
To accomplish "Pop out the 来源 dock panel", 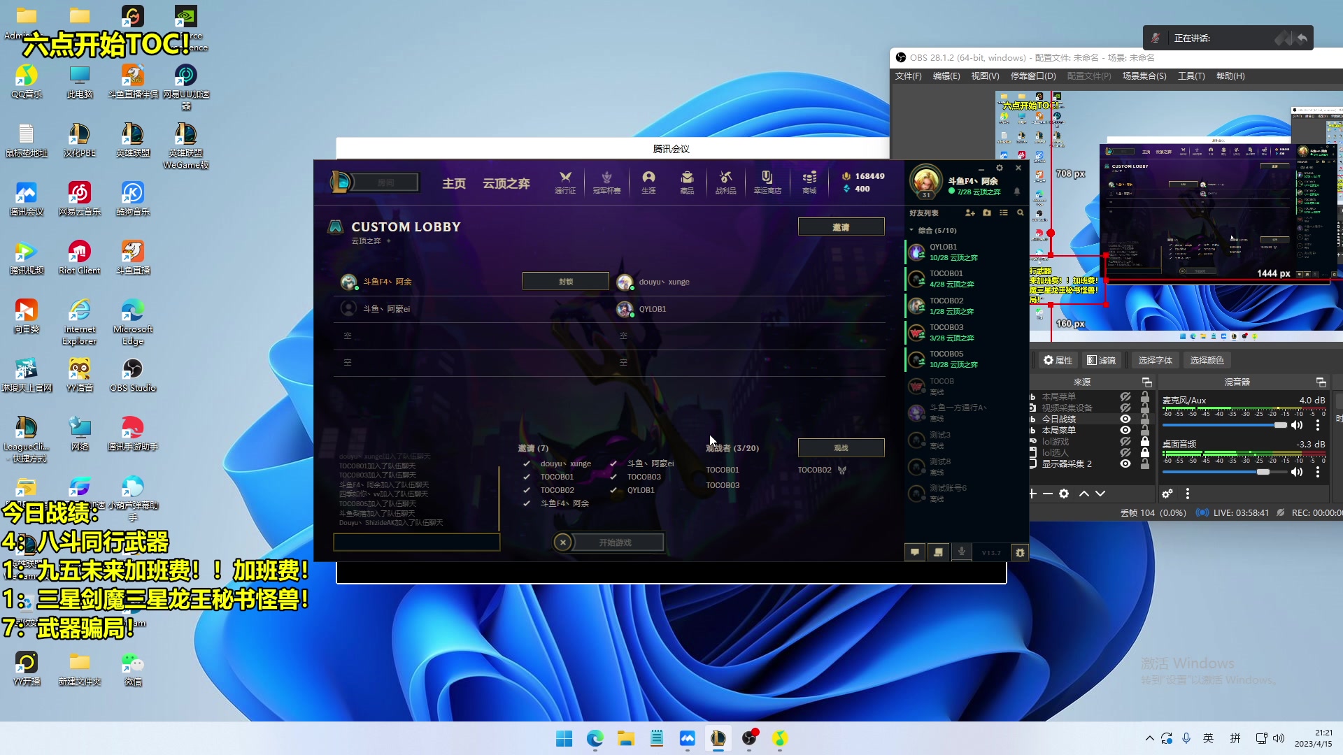I will coord(1147,382).
